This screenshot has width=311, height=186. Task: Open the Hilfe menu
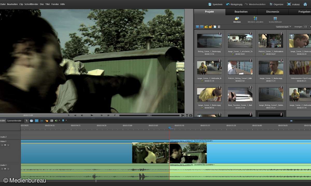pyautogui.click(x=62, y=4)
